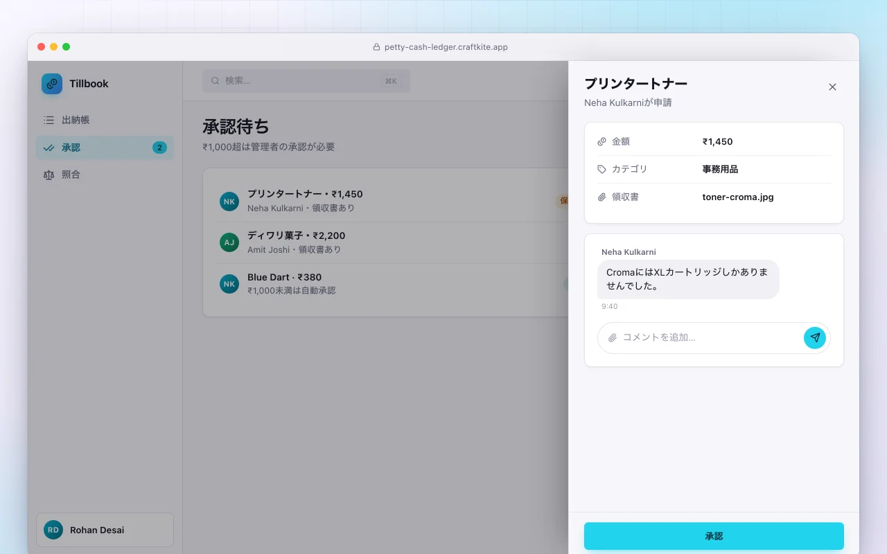Click Neha Kulkarni's comment bubble
Screen dimensions: 887x554
point(688,279)
